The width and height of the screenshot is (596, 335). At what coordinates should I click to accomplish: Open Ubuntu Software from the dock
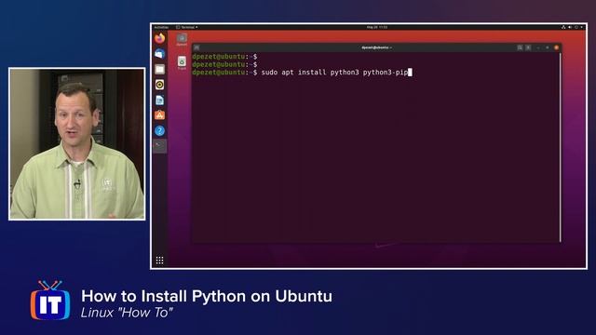(x=159, y=115)
